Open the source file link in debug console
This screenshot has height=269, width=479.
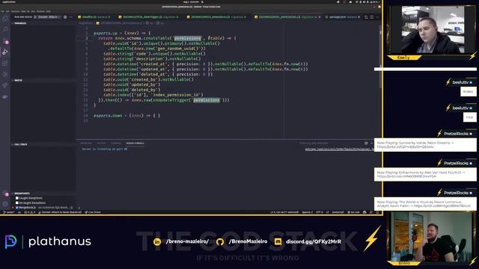click(339, 149)
